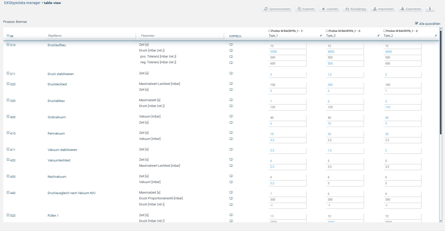This screenshot has width=445, height=231.
Task: Undo with the Rückgängig button
Action: [x=355, y=9]
